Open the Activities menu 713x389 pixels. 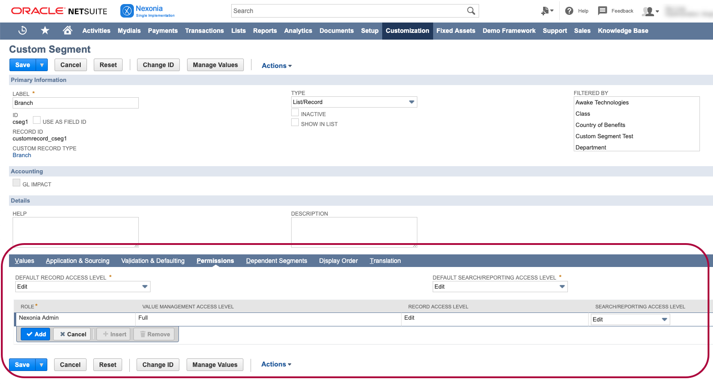click(x=96, y=31)
